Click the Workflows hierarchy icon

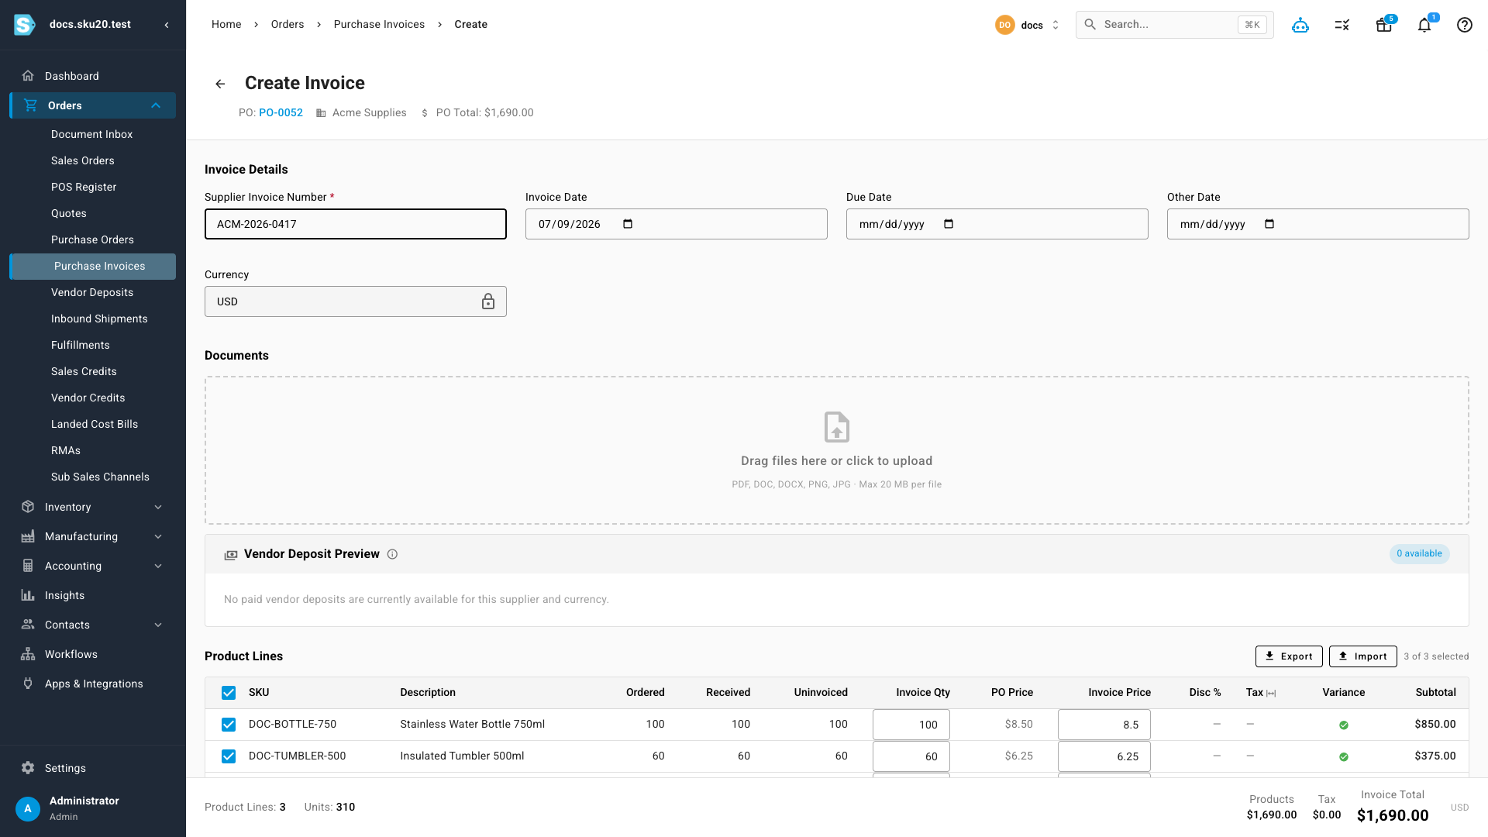(x=28, y=654)
